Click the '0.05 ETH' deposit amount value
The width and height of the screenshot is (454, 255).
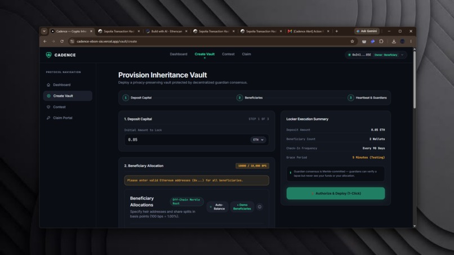pyautogui.click(x=378, y=130)
